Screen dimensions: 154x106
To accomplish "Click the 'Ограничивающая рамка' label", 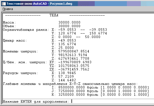I will (x=26, y=30).
